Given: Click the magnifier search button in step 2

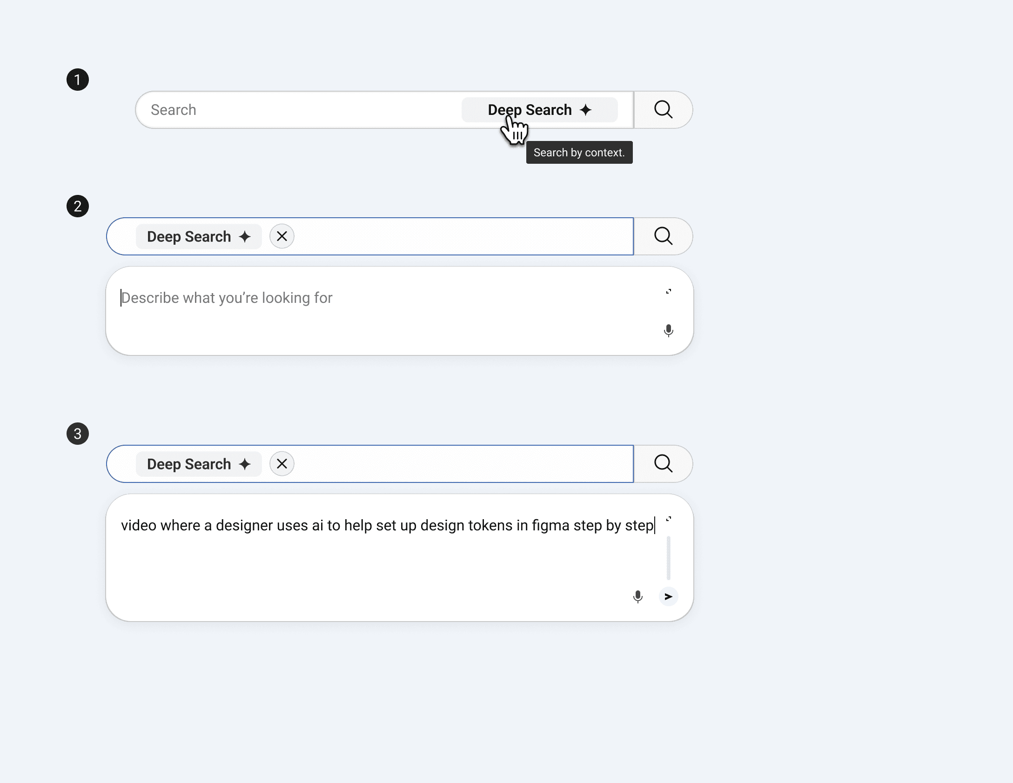Looking at the screenshot, I should point(663,236).
